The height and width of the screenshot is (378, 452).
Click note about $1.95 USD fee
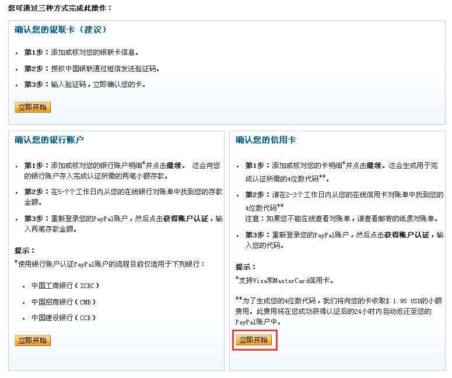click(339, 311)
